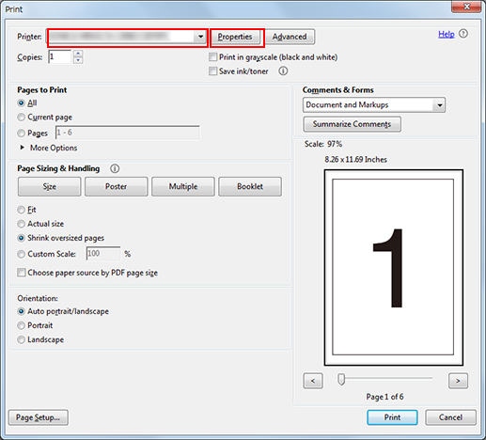This screenshot has height=440, width=486.
Task: Check the Save ink/toner option
Action: coord(212,71)
